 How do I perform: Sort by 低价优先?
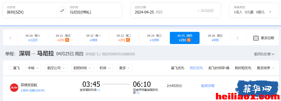coord(196,68)
